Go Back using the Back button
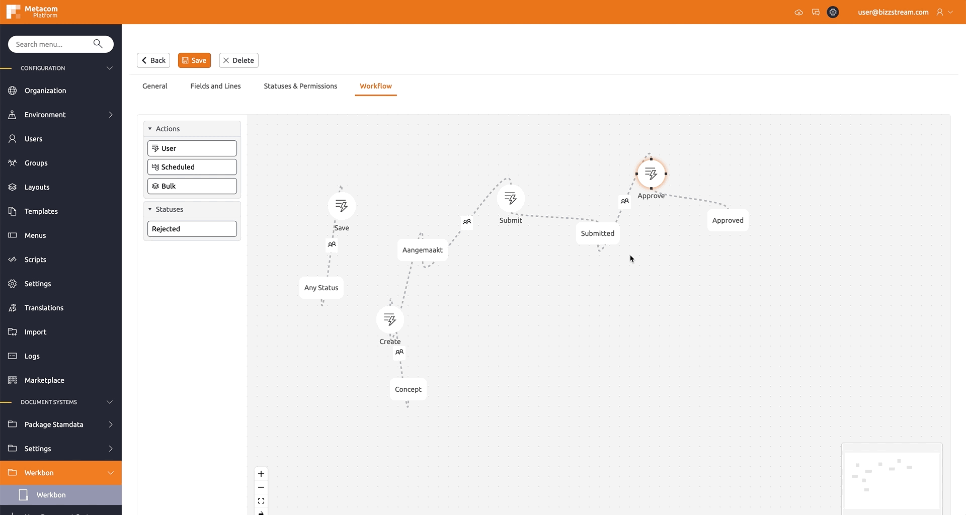Image resolution: width=966 pixels, height=515 pixels. [x=153, y=60]
